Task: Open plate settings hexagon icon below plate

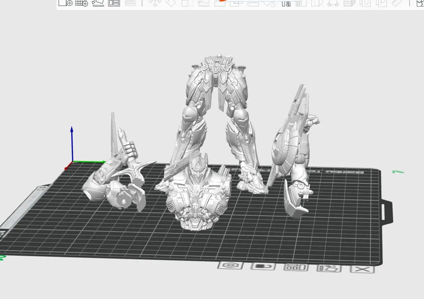Action: point(230,265)
